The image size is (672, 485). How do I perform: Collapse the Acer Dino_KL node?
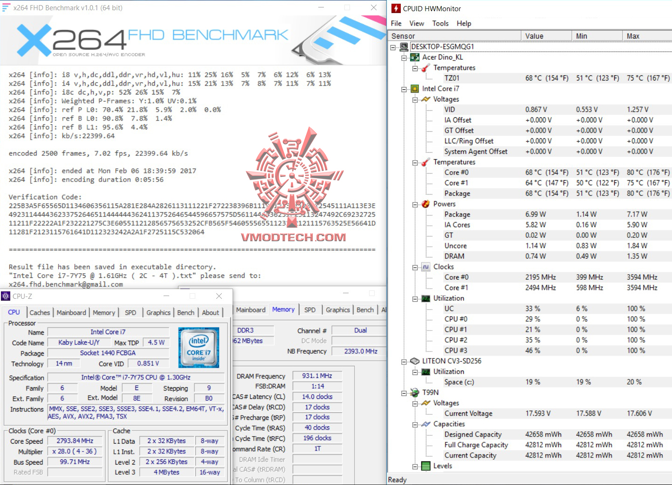click(x=404, y=58)
